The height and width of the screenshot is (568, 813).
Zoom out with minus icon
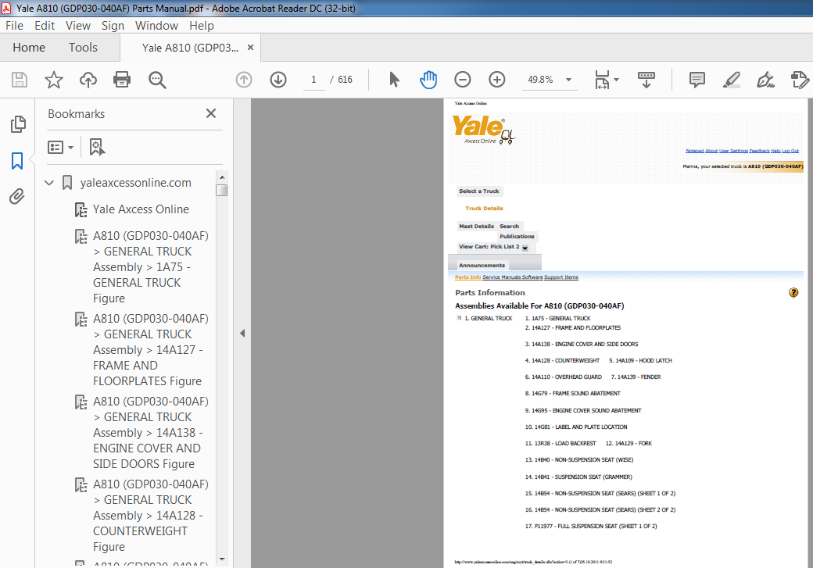(x=463, y=80)
